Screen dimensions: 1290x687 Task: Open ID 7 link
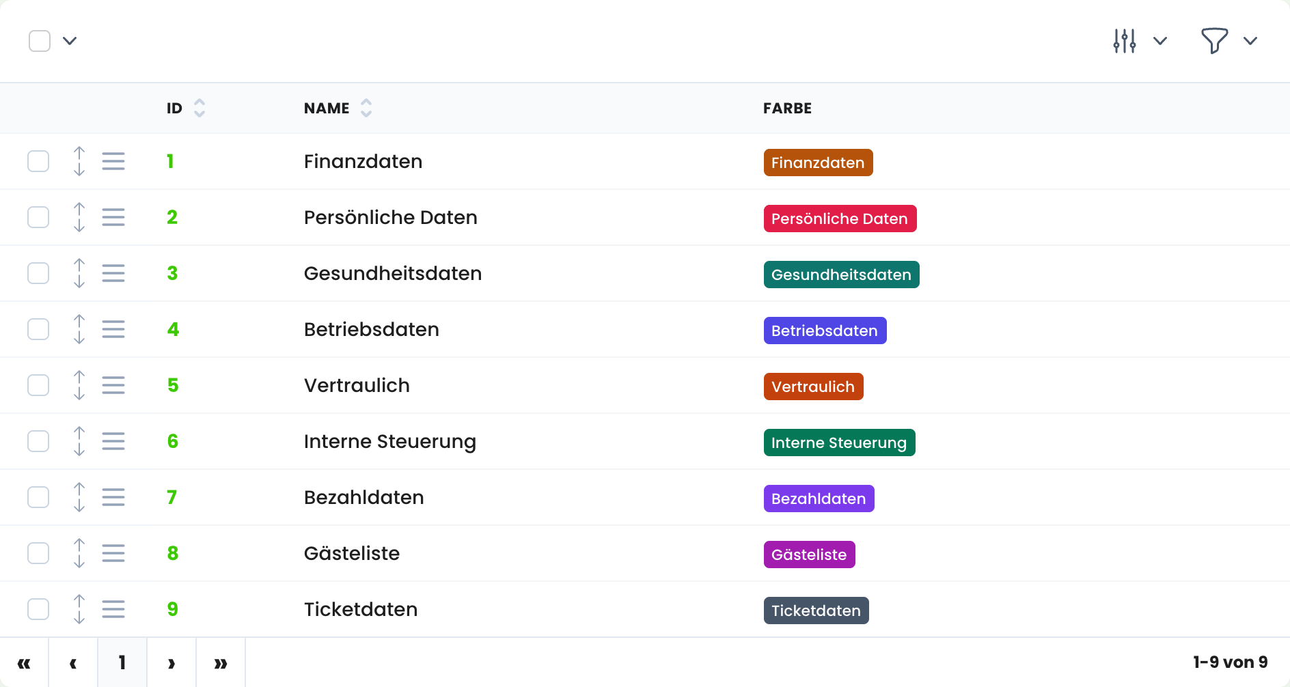pyautogui.click(x=172, y=497)
